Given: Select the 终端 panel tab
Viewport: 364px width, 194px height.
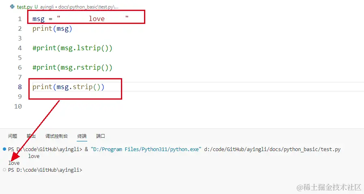Looking at the screenshot, I should pyautogui.click(x=82, y=136).
